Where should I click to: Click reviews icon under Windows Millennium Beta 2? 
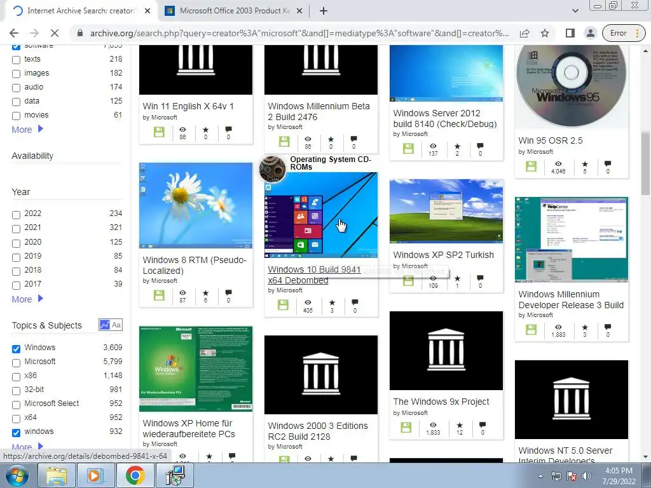353,139
